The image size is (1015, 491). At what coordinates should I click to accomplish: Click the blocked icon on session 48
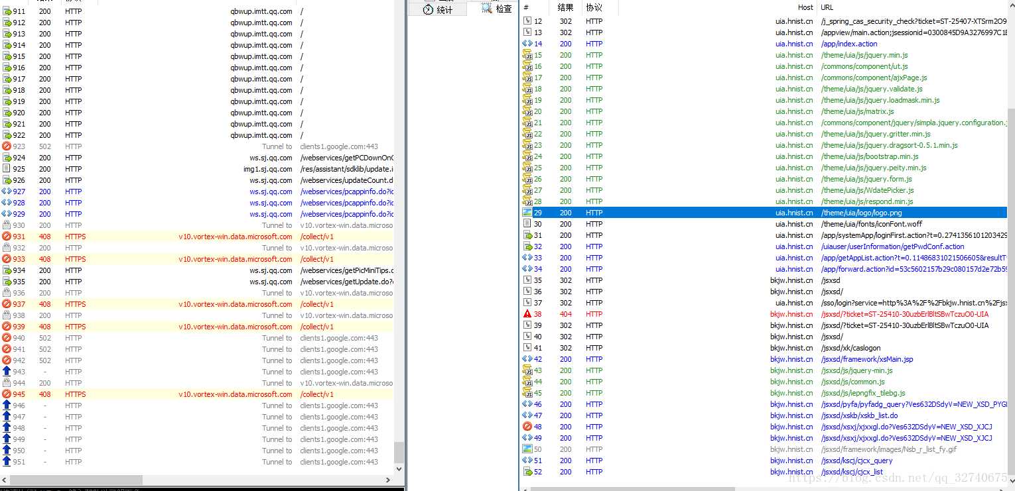pyautogui.click(x=527, y=427)
